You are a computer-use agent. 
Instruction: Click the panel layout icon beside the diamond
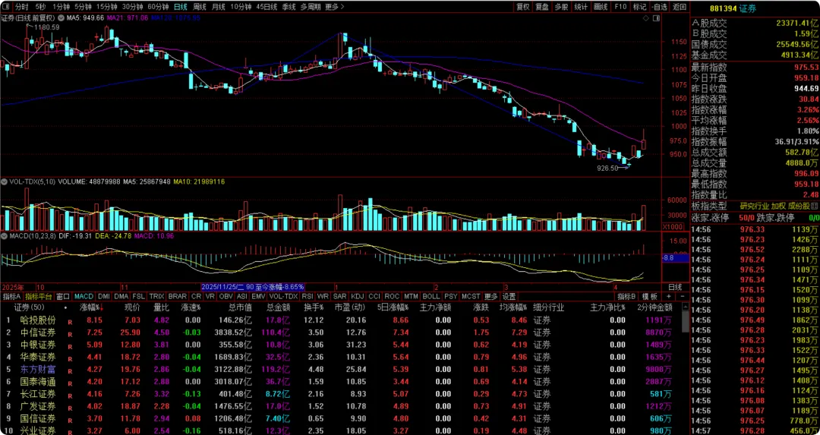[x=658, y=18]
